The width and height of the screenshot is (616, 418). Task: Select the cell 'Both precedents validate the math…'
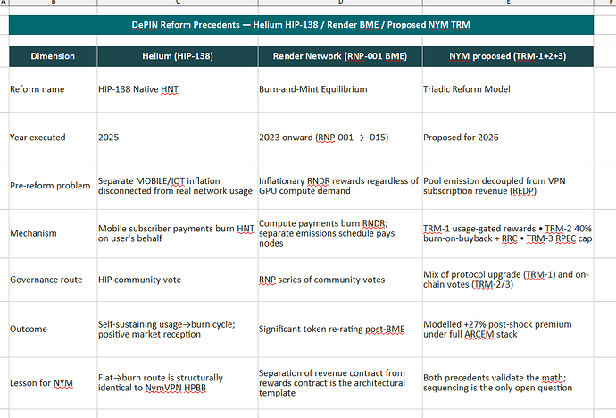[508, 383]
